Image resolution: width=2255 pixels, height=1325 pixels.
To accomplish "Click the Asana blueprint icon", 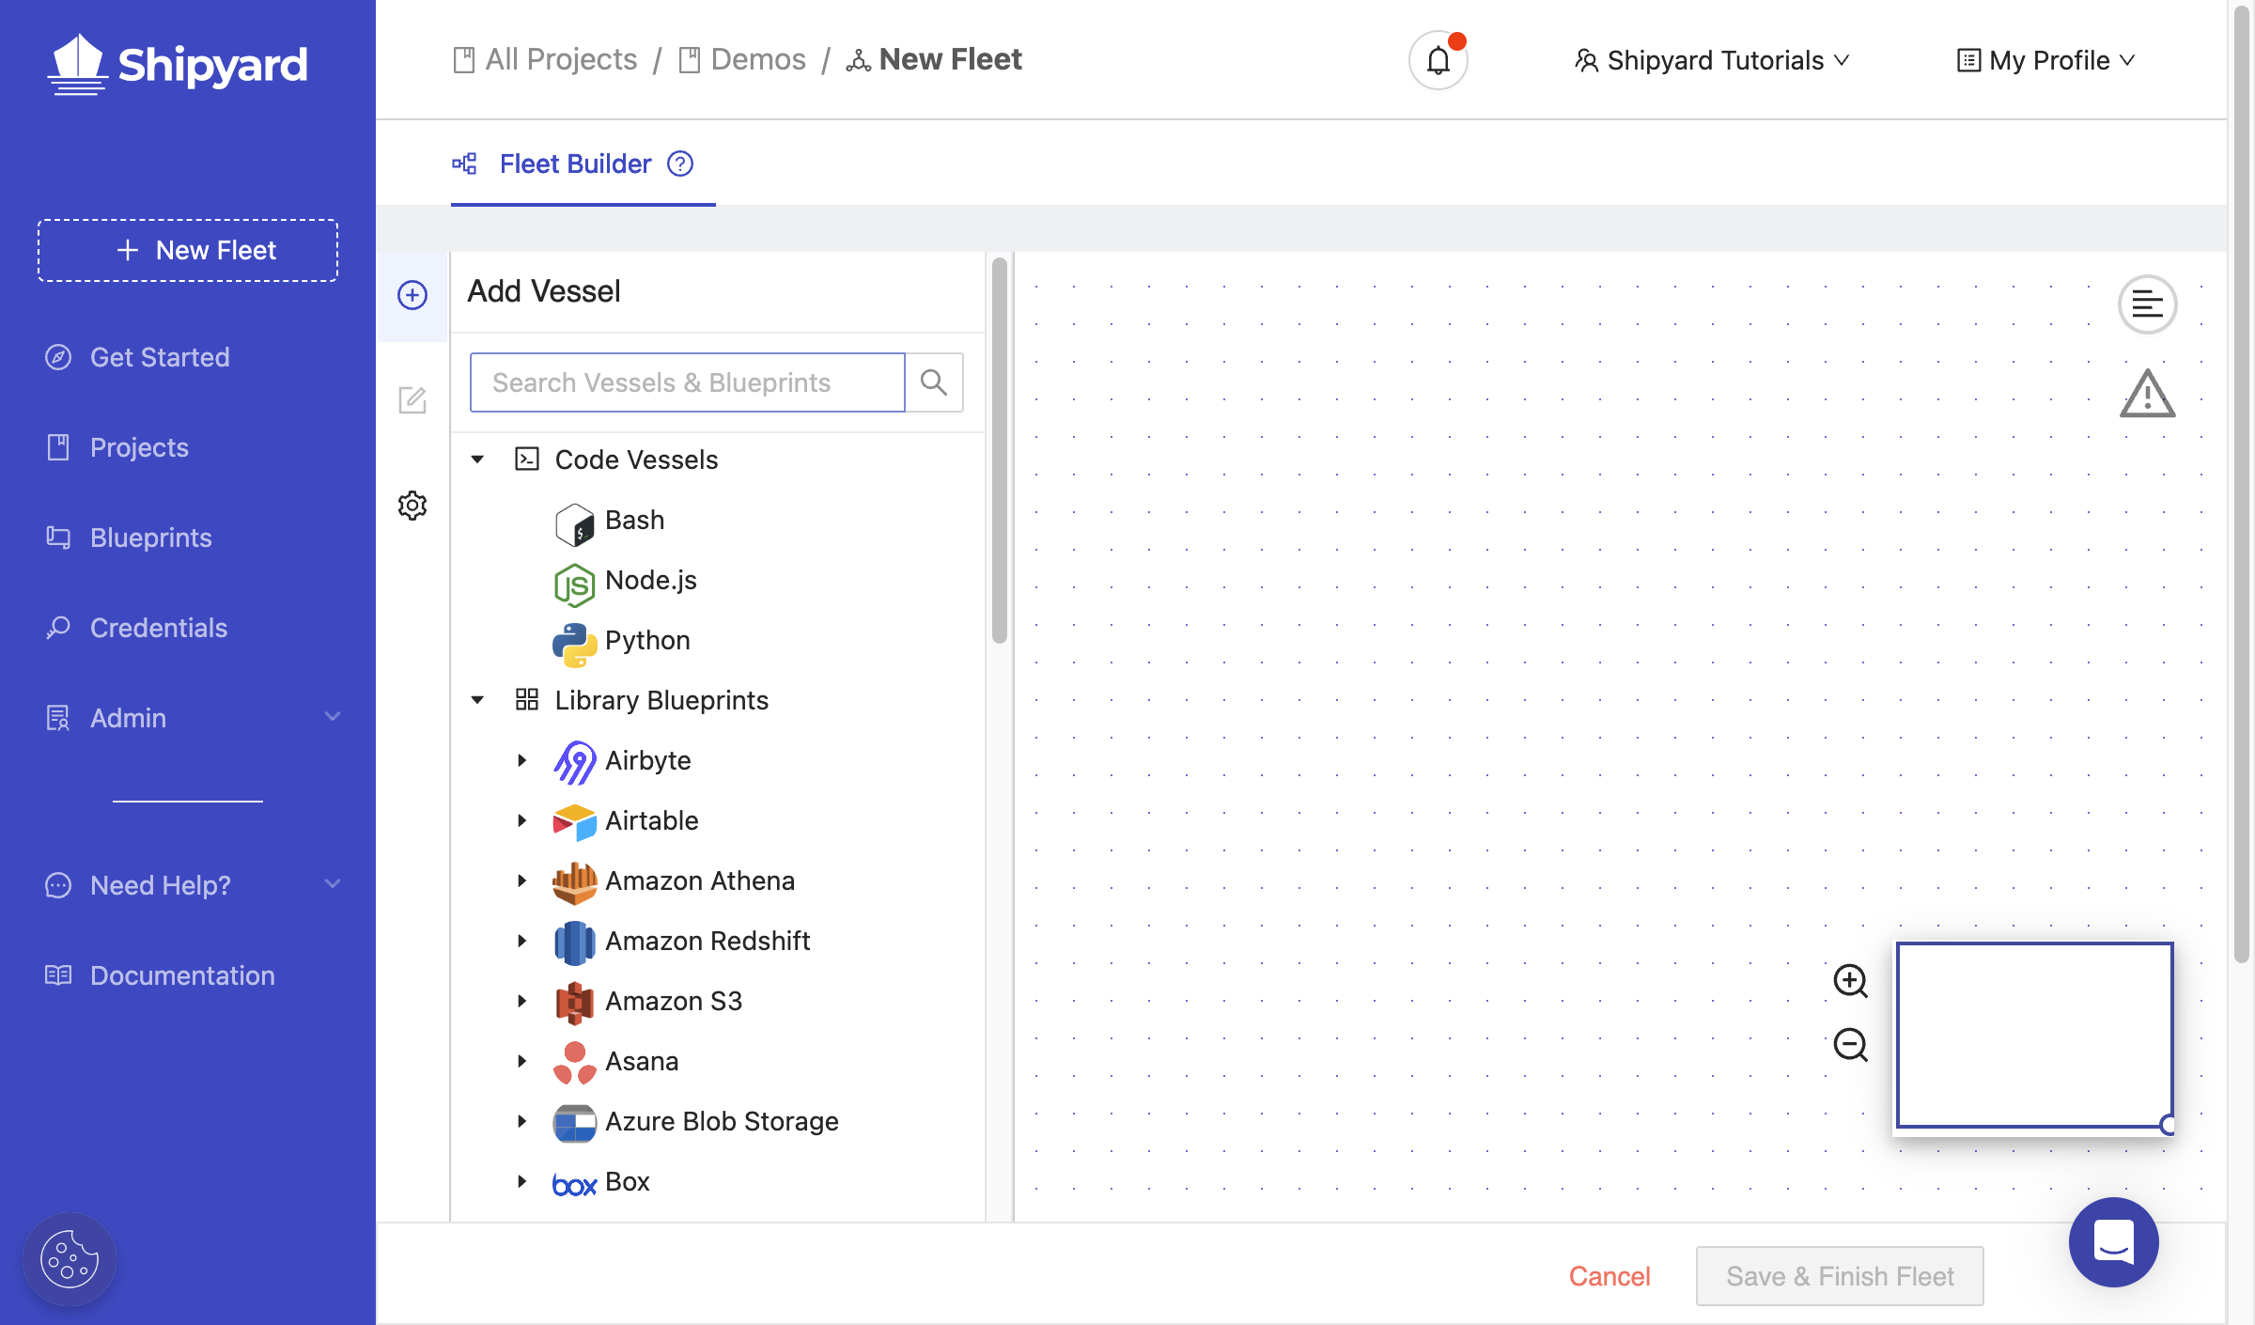I will (x=575, y=1062).
